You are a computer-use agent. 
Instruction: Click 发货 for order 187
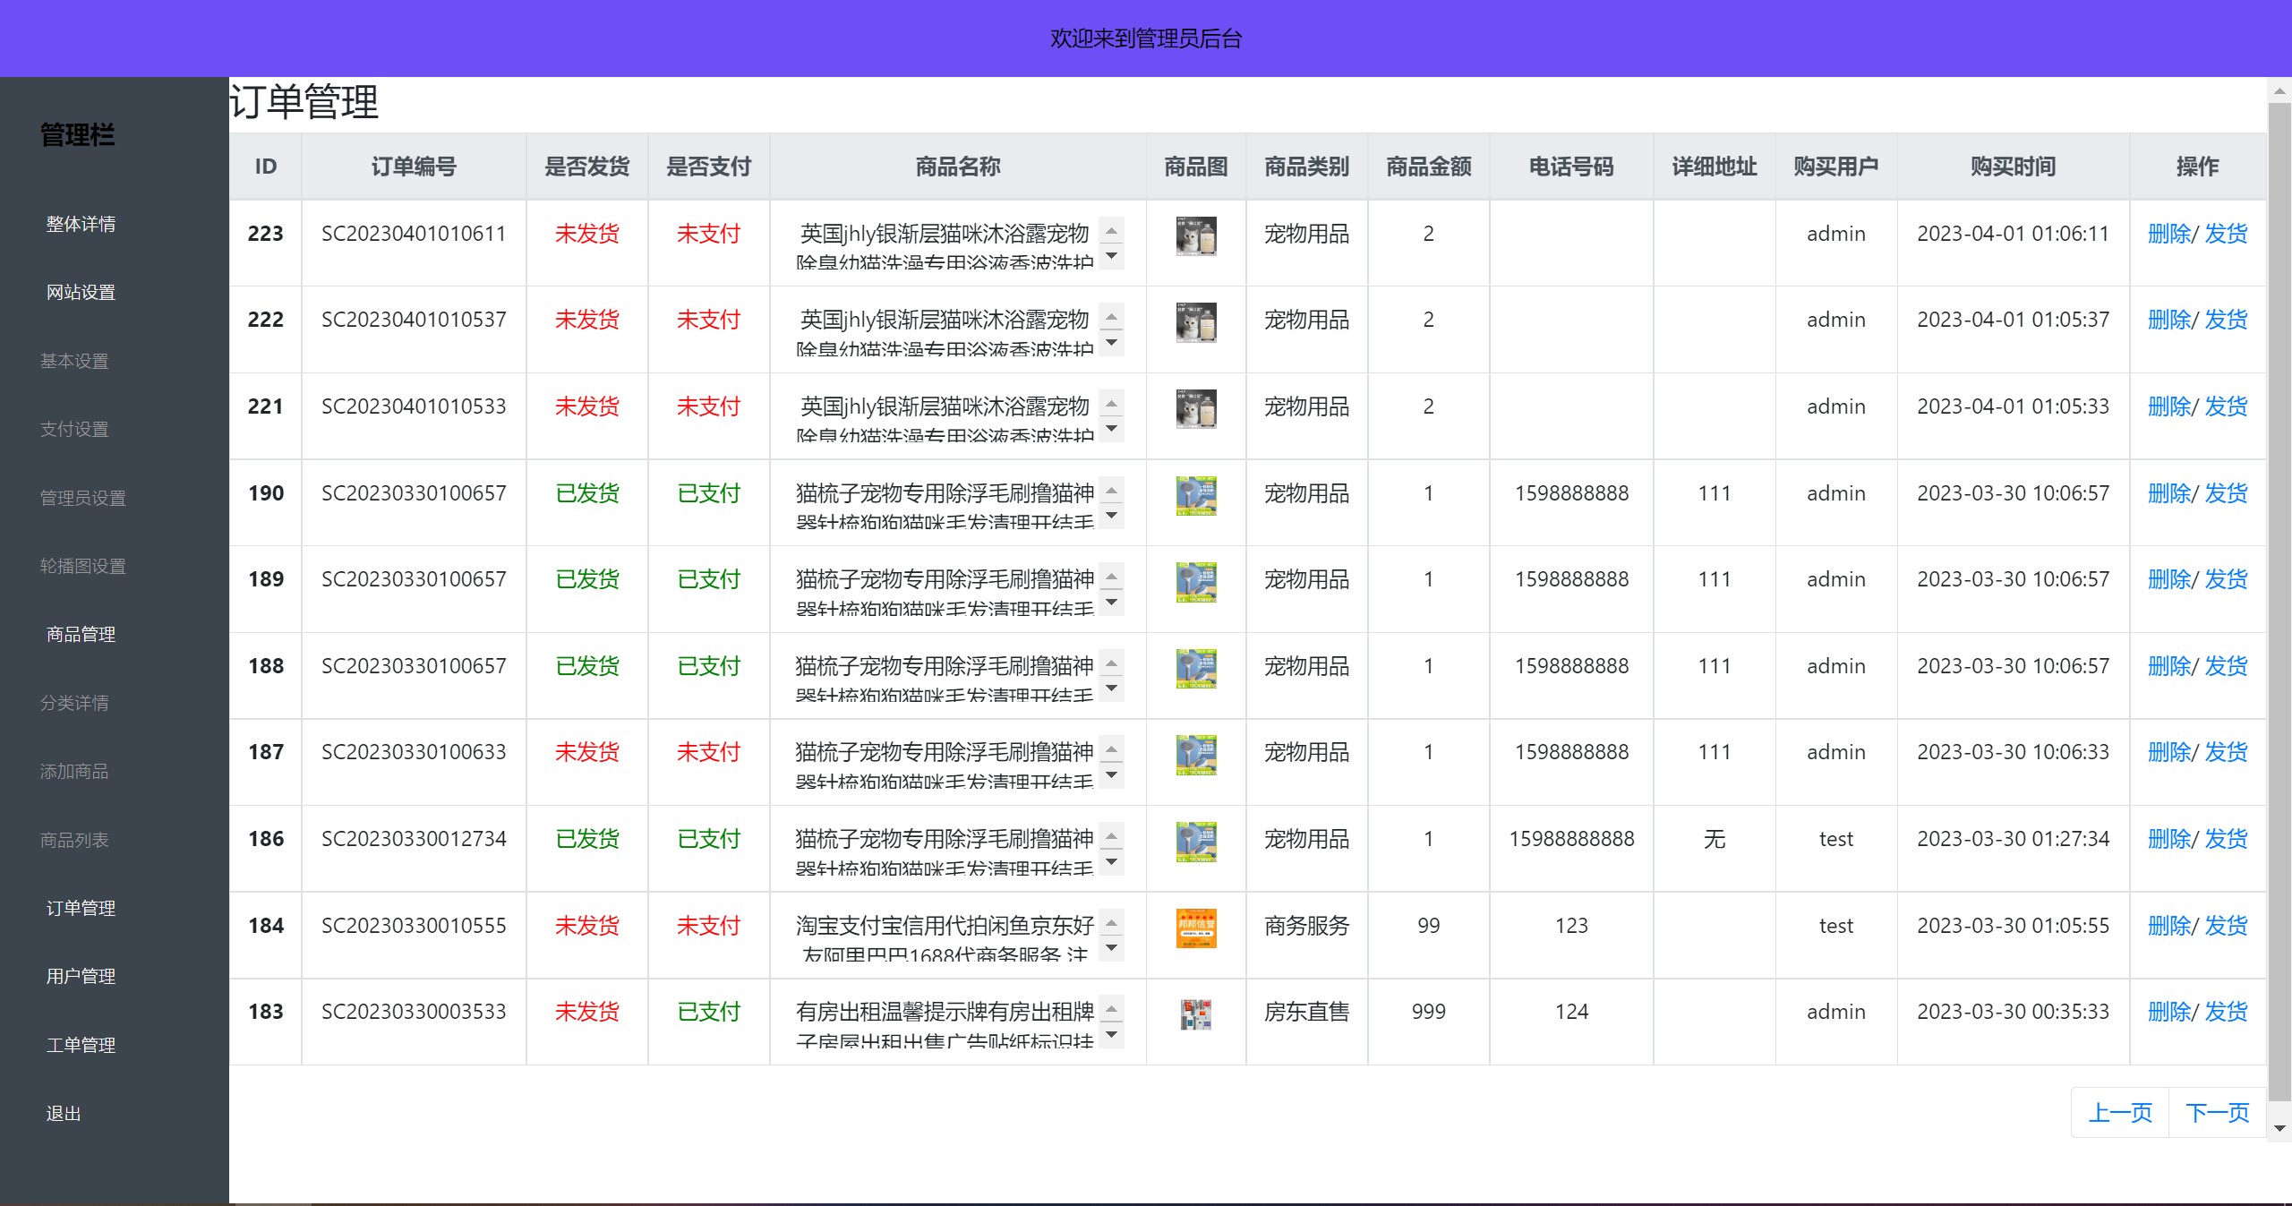pos(2227,752)
